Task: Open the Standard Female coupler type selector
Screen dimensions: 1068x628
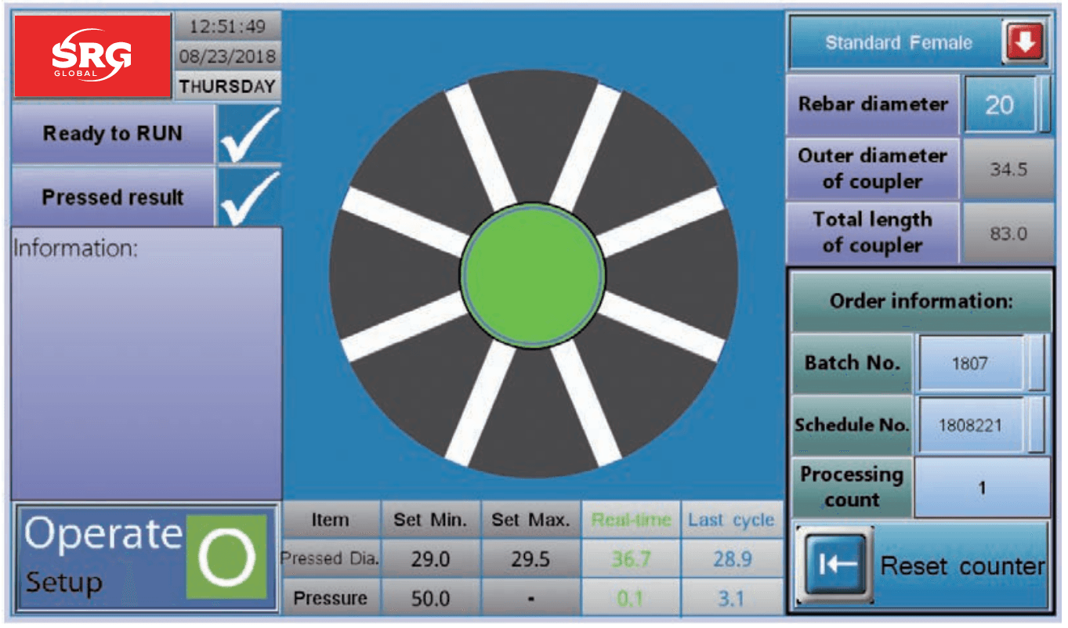Action: 920,42
